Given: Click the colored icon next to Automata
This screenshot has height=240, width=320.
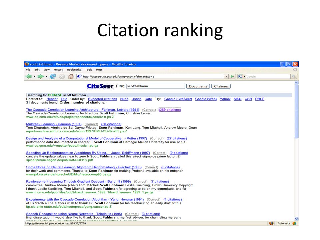Looking at the screenshot, I should (x=294, y=223).
